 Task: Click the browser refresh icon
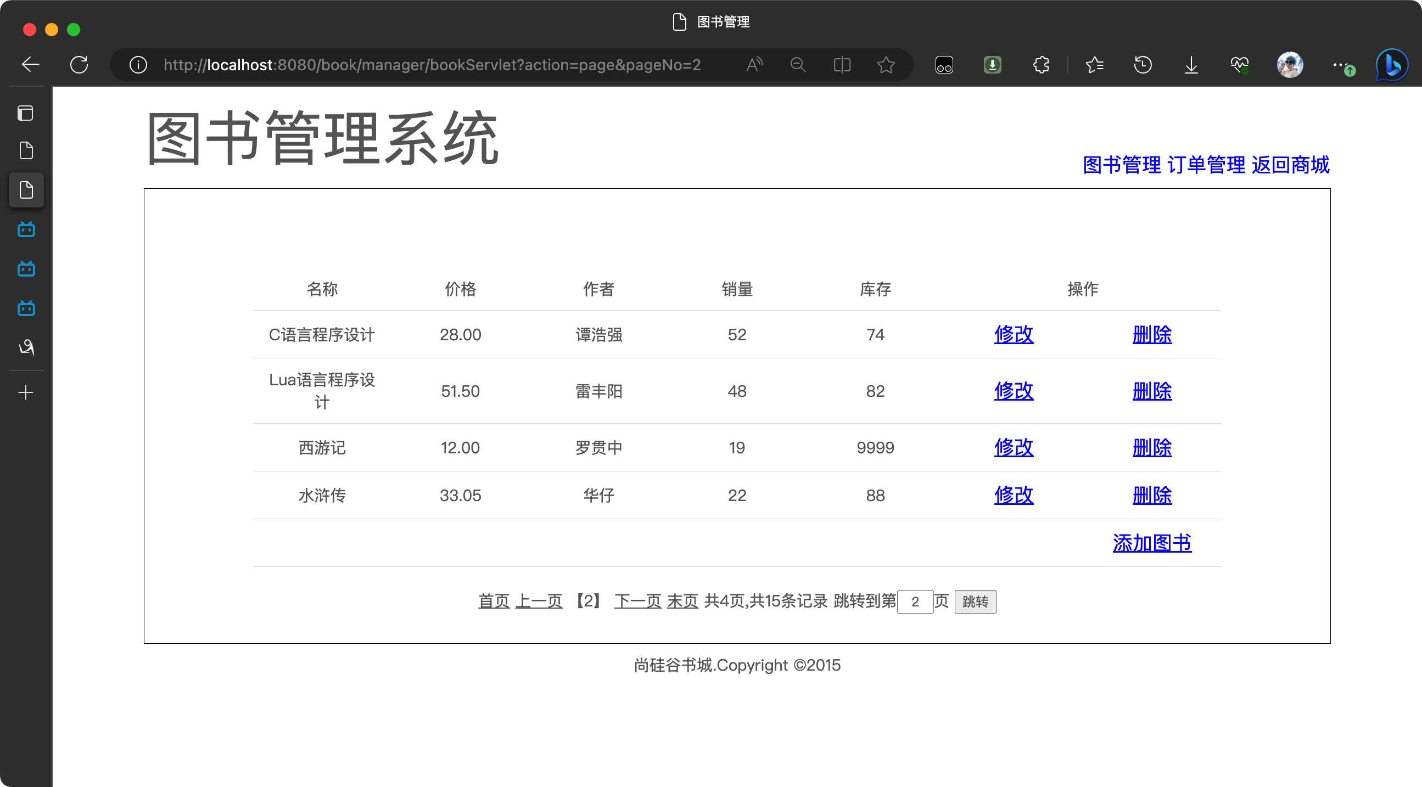point(79,65)
